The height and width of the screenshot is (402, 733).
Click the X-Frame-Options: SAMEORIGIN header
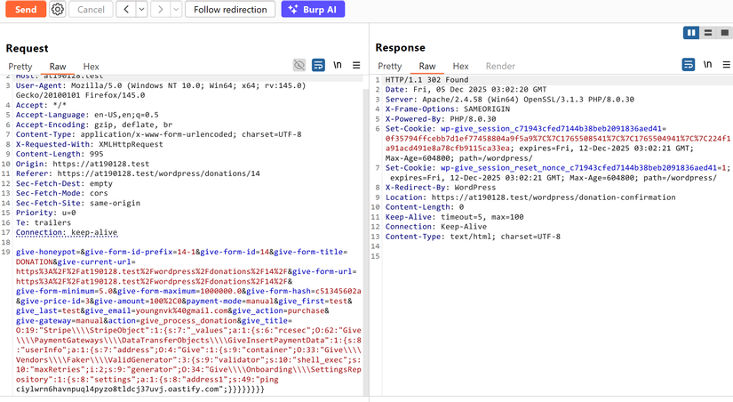coord(448,109)
